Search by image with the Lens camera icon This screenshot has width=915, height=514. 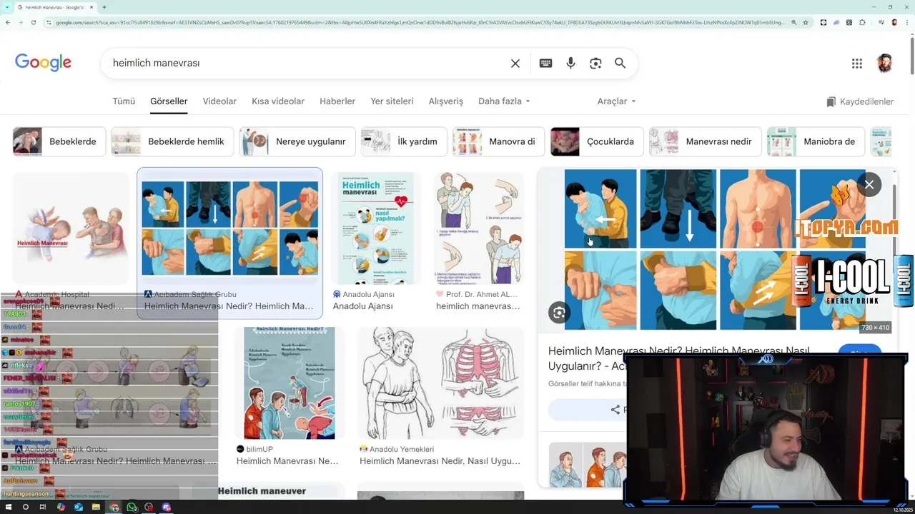[595, 64]
